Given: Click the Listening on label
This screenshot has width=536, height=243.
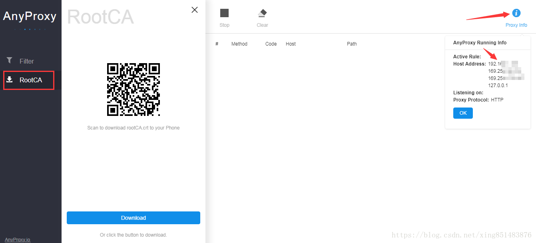Looking at the screenshot, I should tap(468, 93).
